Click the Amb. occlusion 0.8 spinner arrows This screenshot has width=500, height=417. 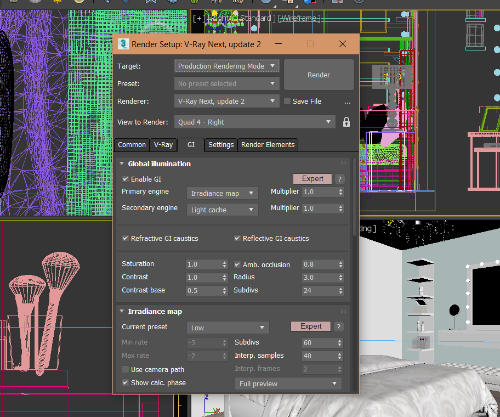[x=340, y=264]
